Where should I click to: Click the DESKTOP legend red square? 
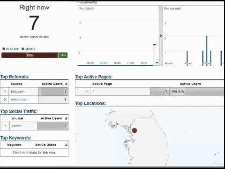pyautogui.click(x=4, y=49)
